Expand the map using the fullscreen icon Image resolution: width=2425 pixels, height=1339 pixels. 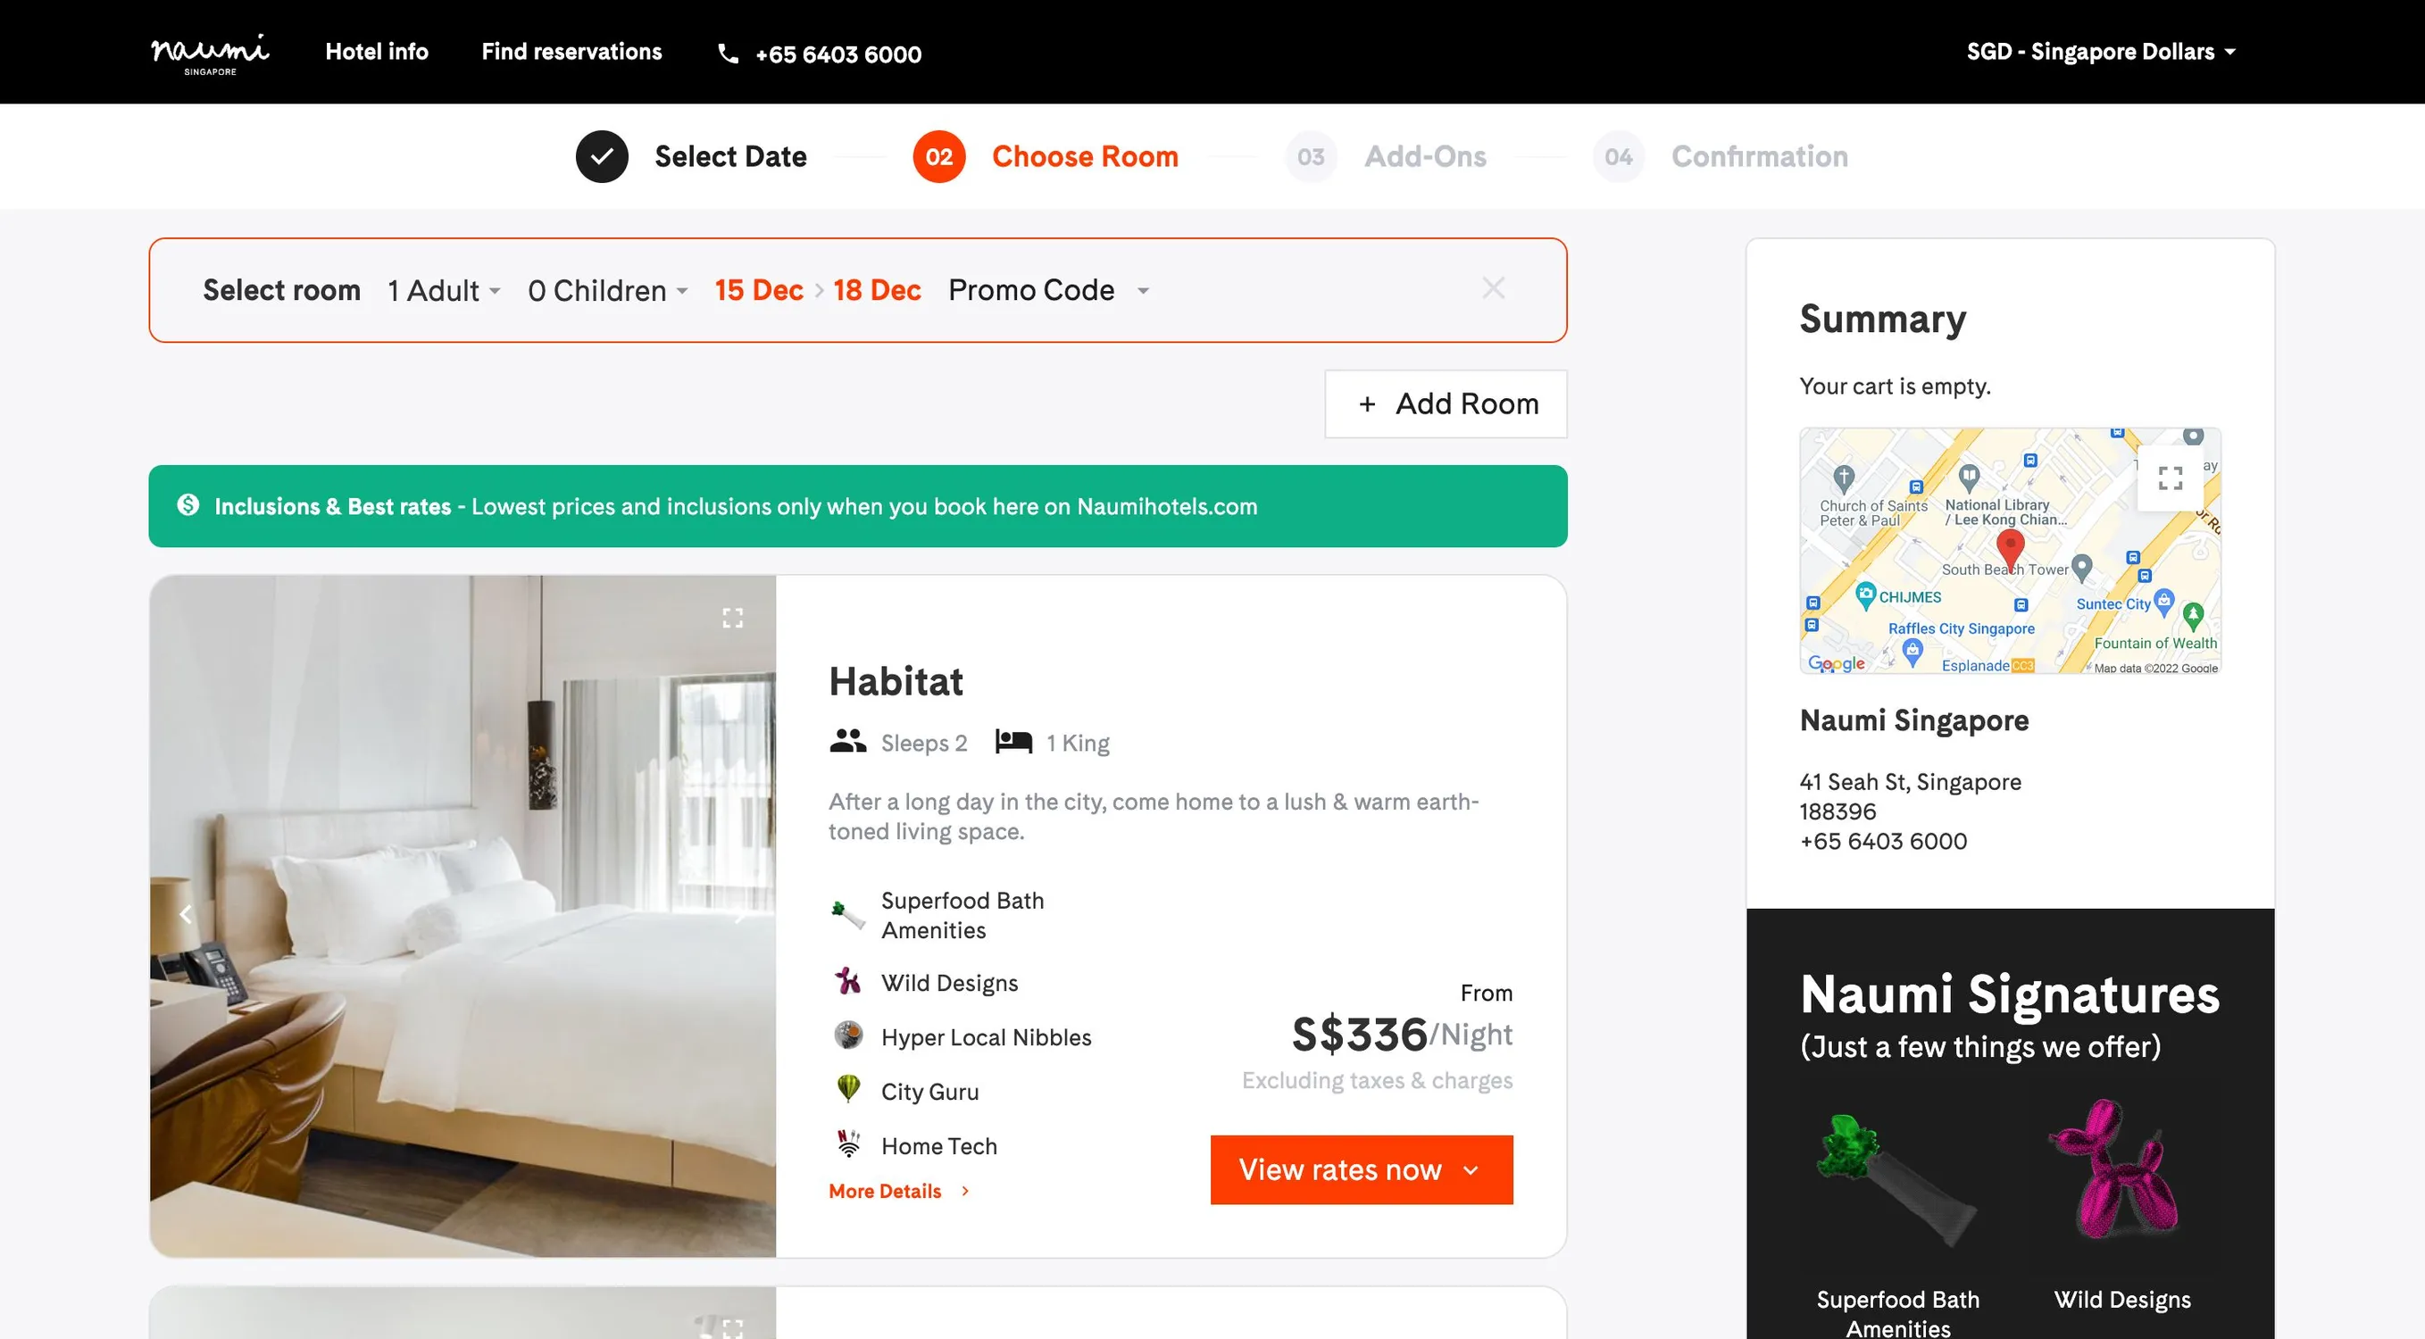(x=2172, y=478)
